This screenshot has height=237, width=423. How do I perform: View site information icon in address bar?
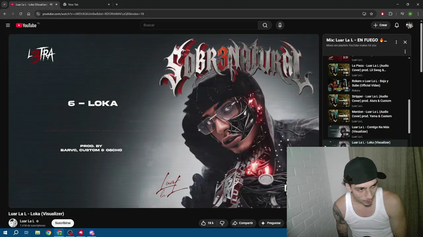[x=38, y=14]
